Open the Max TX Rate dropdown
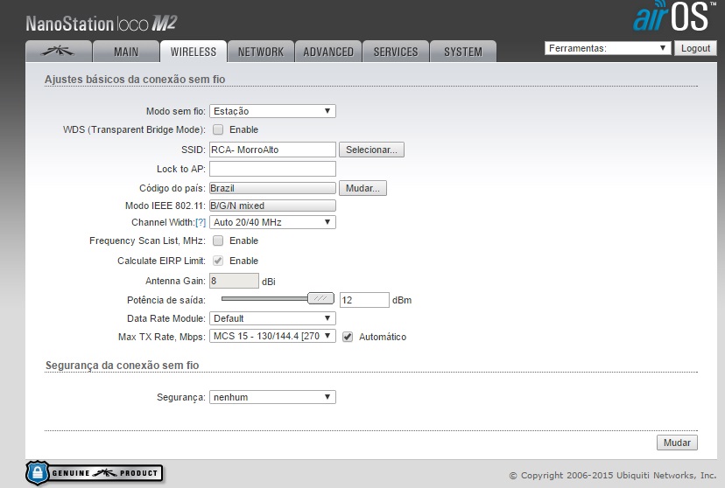The height and width of the screenshot is (488, 725). click(272, 336)
